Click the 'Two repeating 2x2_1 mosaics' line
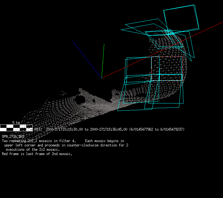 [x=63, y=141]
